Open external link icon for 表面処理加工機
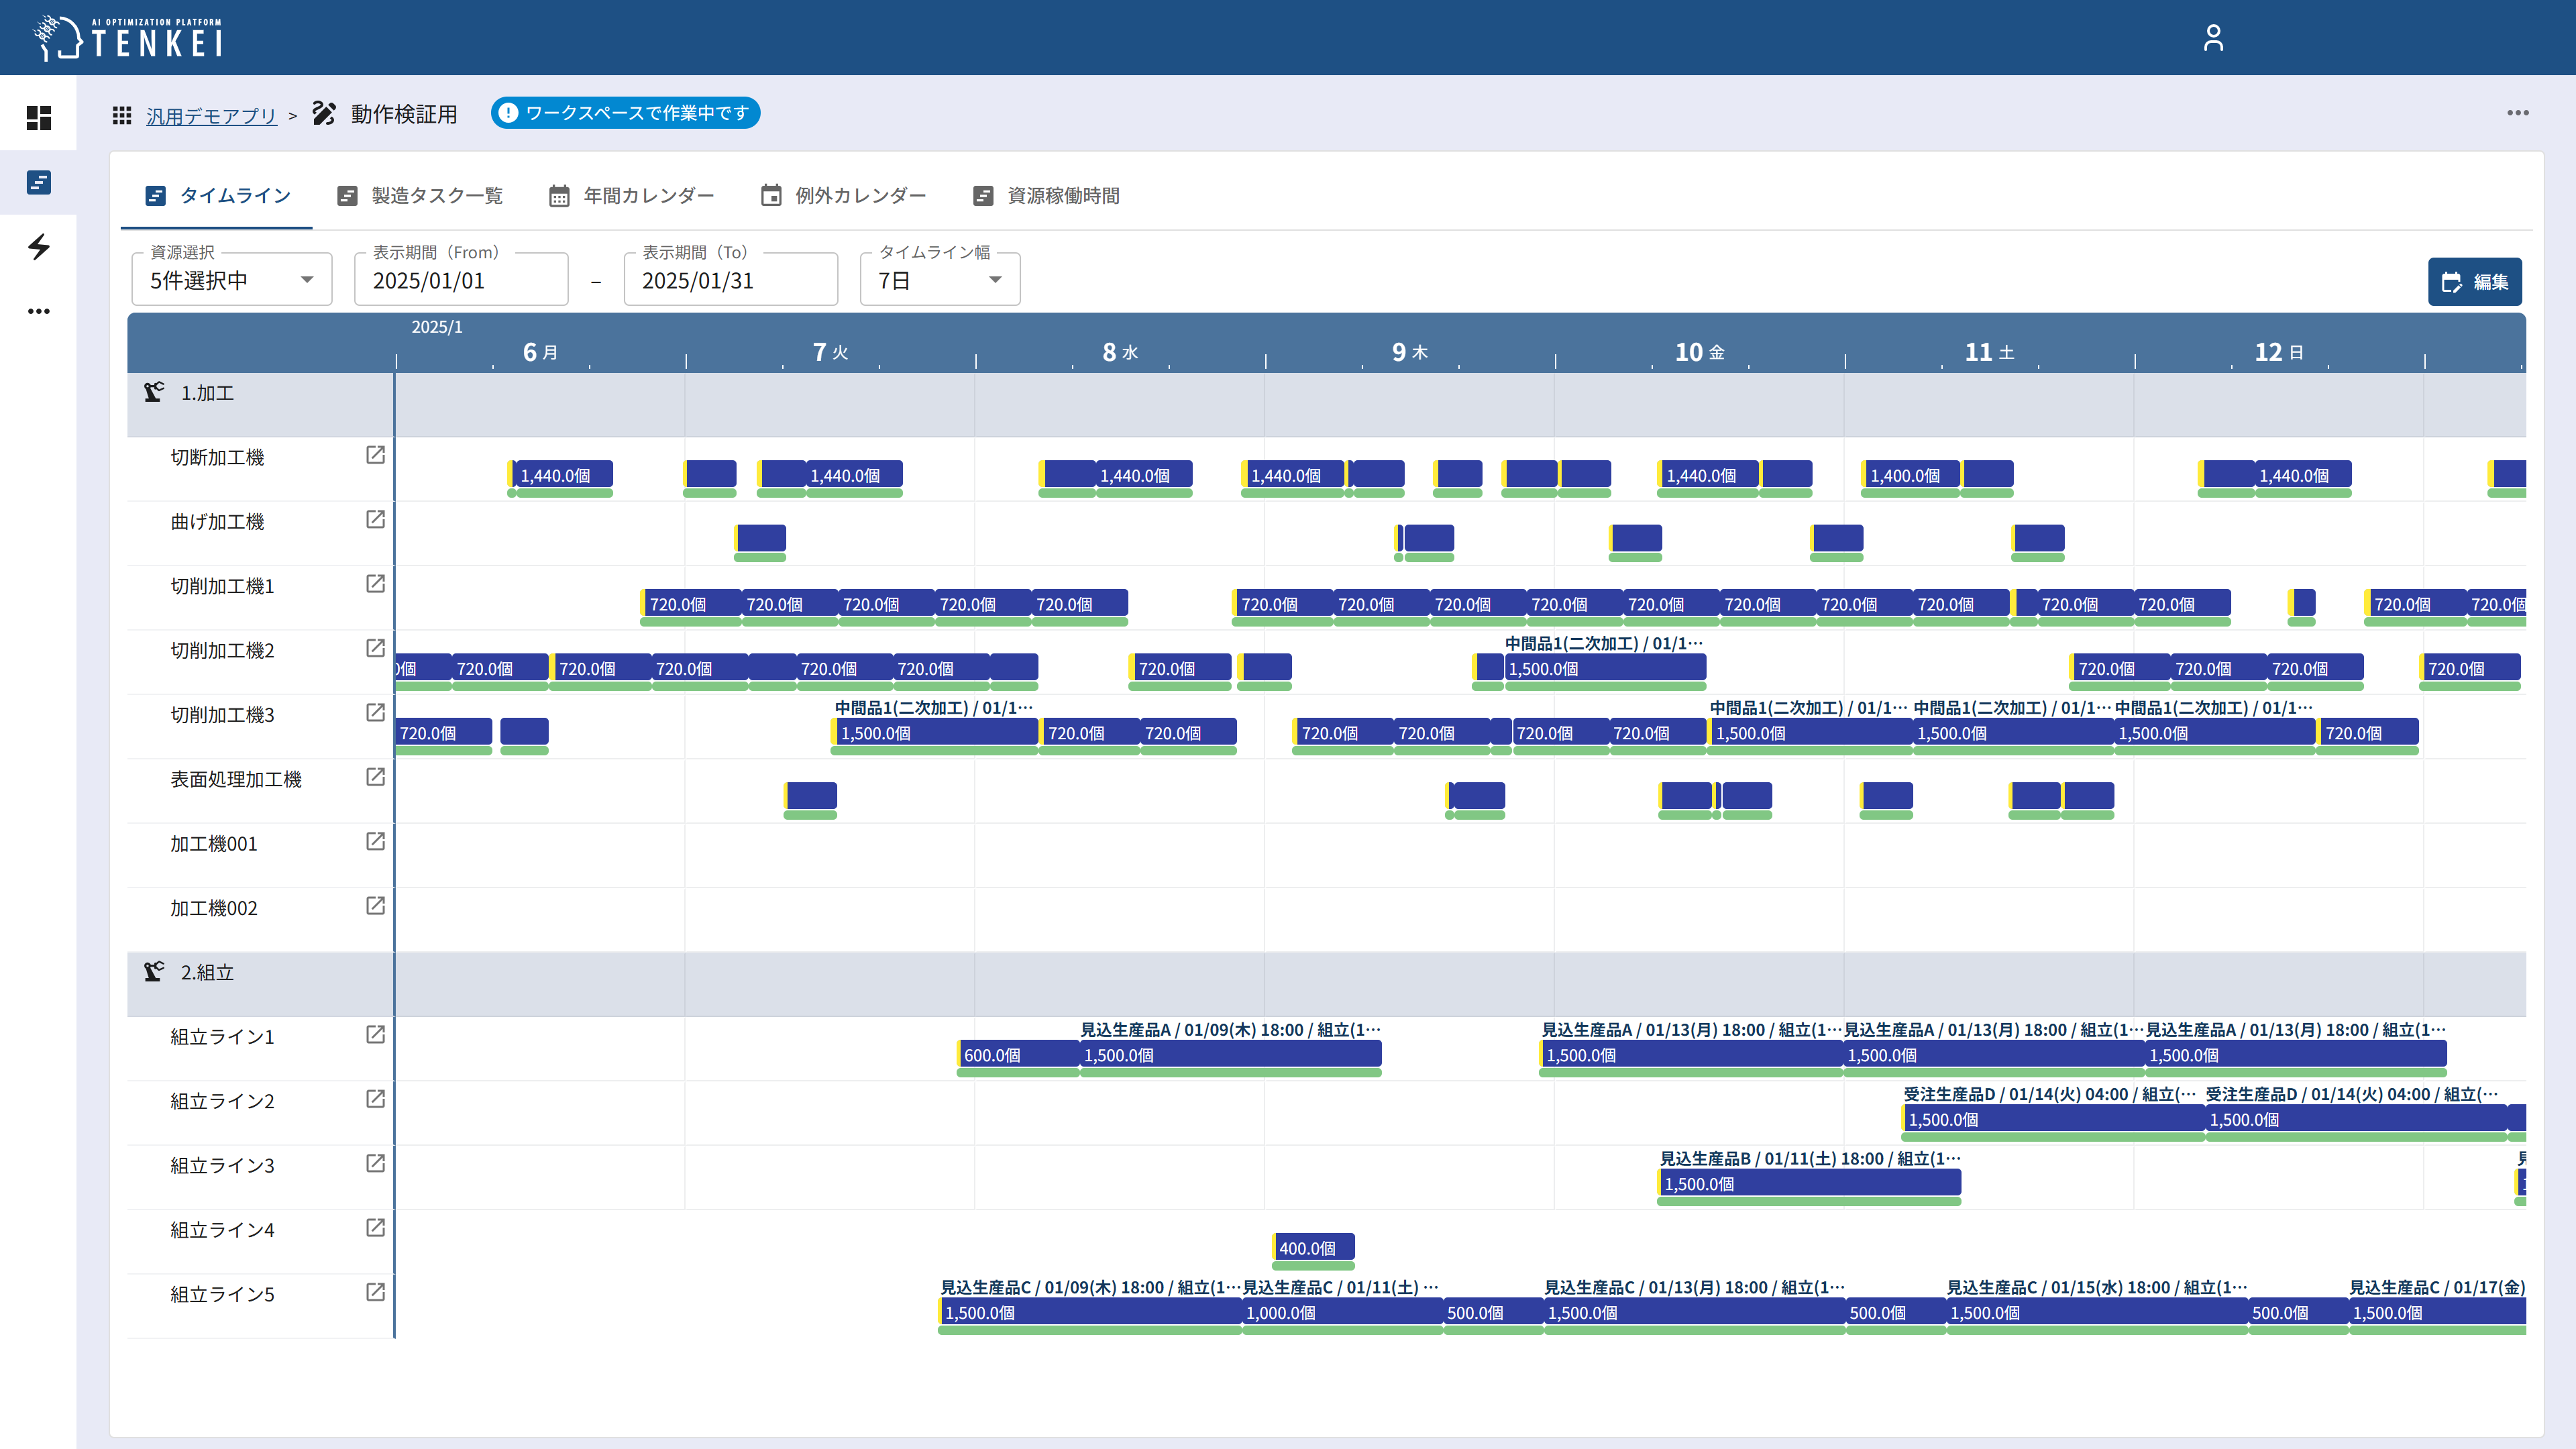 pyautogui.click(x=375, y=777)
